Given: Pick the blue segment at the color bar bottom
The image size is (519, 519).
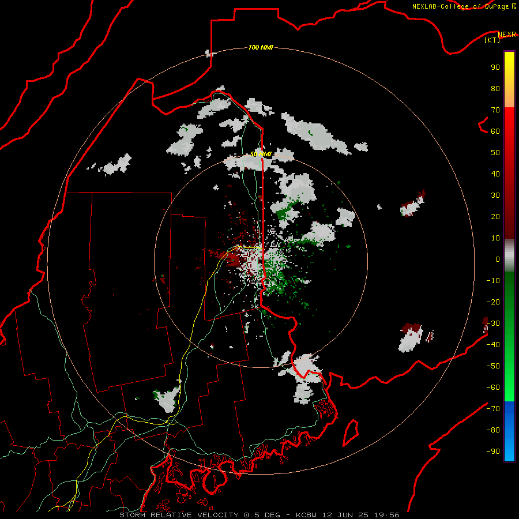Looking at the screenshot, I should pyautogui.click(x=509, y=431).
